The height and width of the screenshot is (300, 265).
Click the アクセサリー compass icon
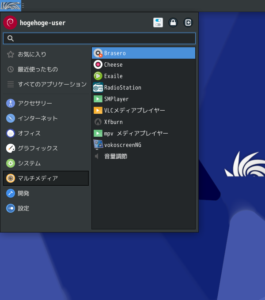[x=11, y=103]
